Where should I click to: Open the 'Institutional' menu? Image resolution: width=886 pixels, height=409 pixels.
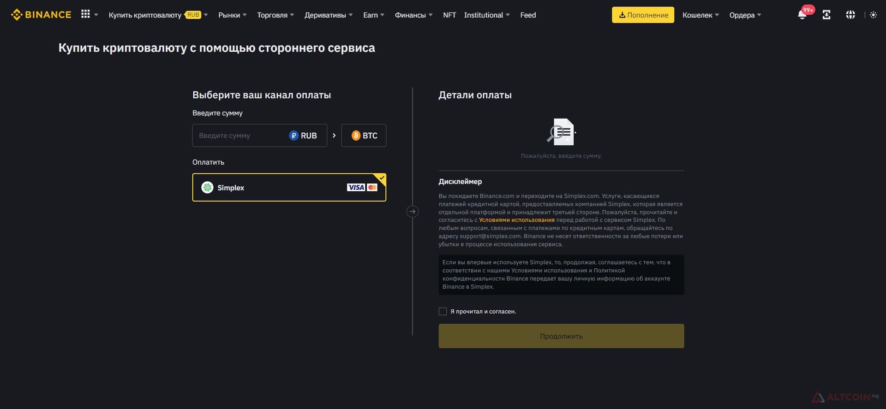point(487,15)
